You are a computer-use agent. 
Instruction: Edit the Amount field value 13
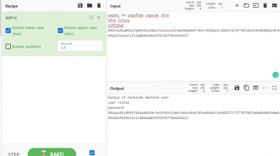(x=80, y=46)
